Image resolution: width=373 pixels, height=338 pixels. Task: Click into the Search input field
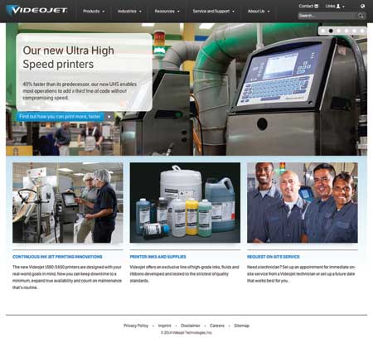pyautogui.click(x=327, y=16)
